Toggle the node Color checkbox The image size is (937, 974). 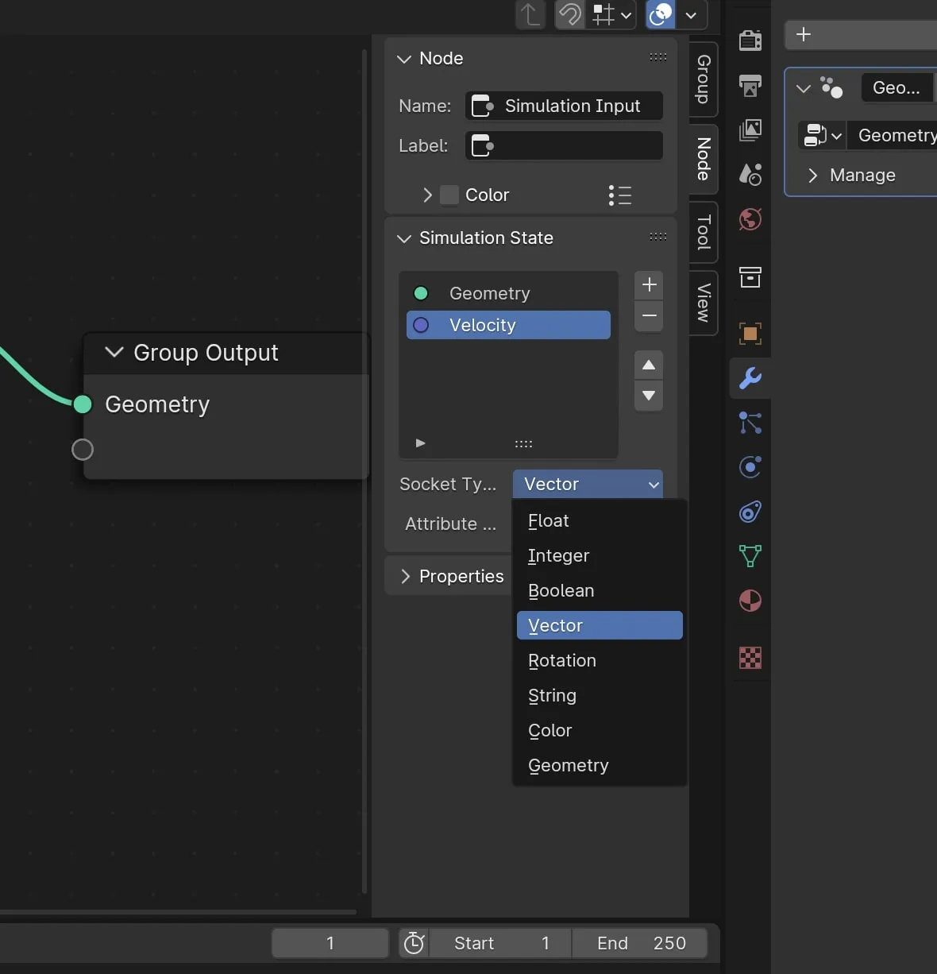point(449,195)
